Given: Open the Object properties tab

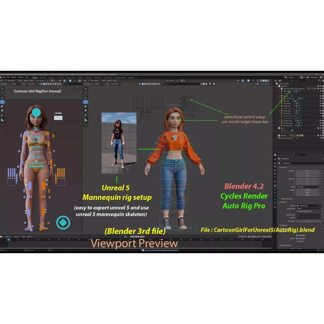Looking at the screenshot, I should coord(275,186).
